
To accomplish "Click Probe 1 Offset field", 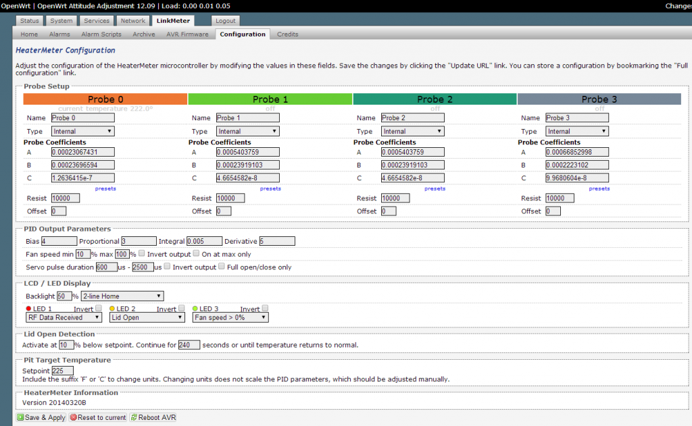I will pyautogui.click(x=224, y=211).
